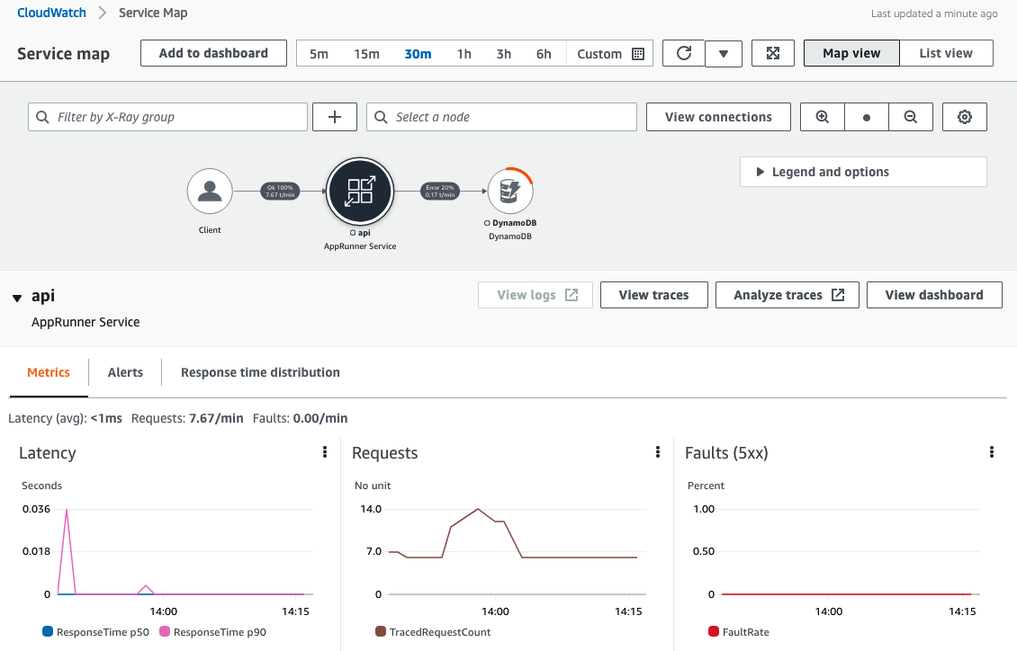Open the Metrics tab

tap(49, 372)
